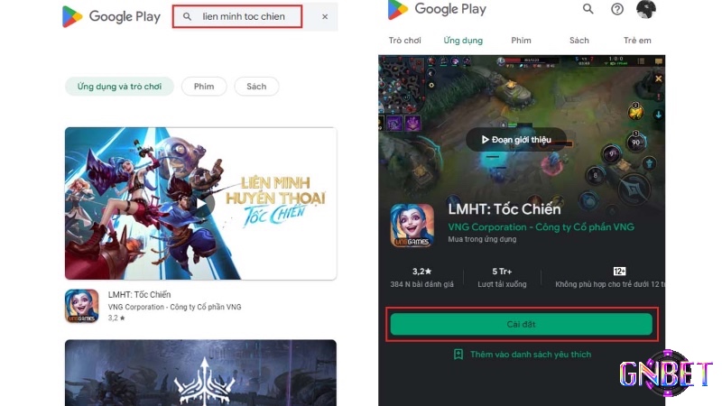Click the search field with lien minh toc chien
This screenshot has height=406, width=722.
click(x=237, y=16)
